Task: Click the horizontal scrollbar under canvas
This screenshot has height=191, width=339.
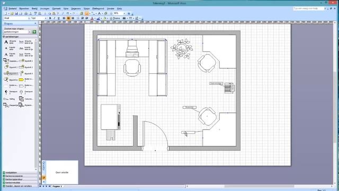Action: coord(260,186)
